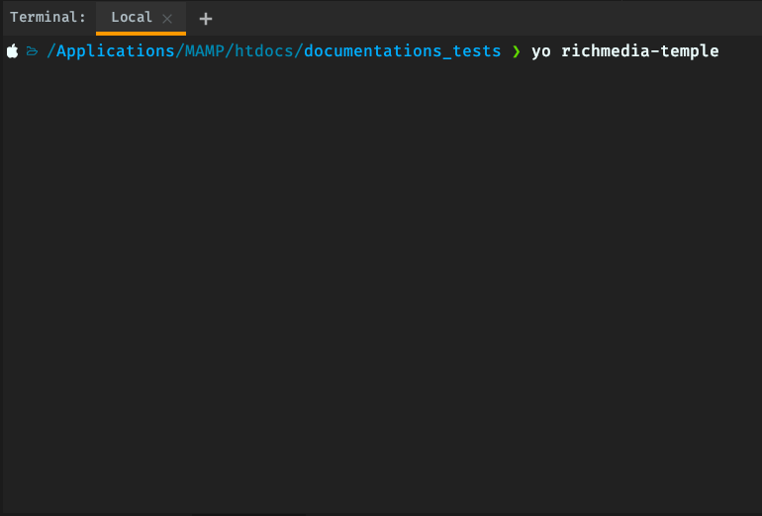This screenshot has height=516, width=762.
Task: Click the Terminal: panel label
Action: (48, 18)
